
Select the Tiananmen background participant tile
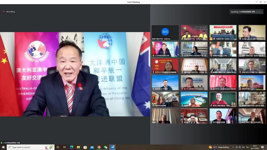click(252, 83)
